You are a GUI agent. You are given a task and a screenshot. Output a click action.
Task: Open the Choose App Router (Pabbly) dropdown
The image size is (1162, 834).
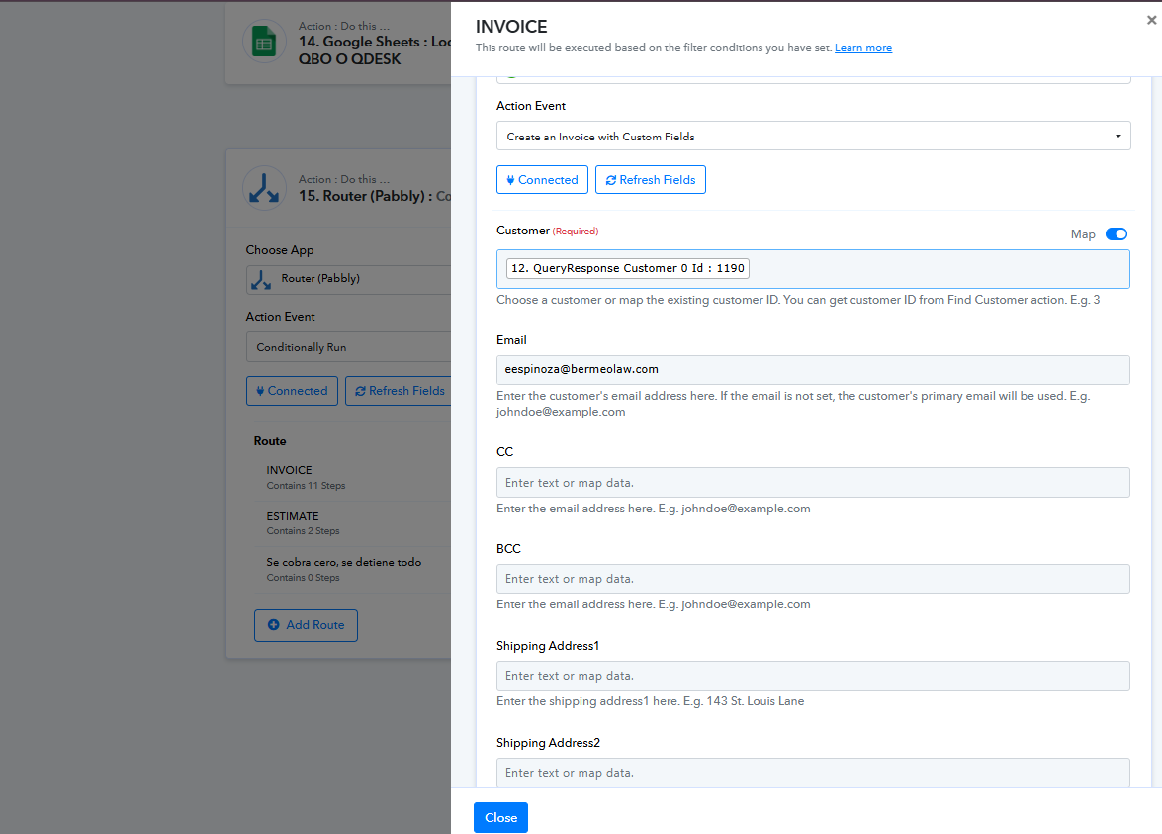[348, 279]
